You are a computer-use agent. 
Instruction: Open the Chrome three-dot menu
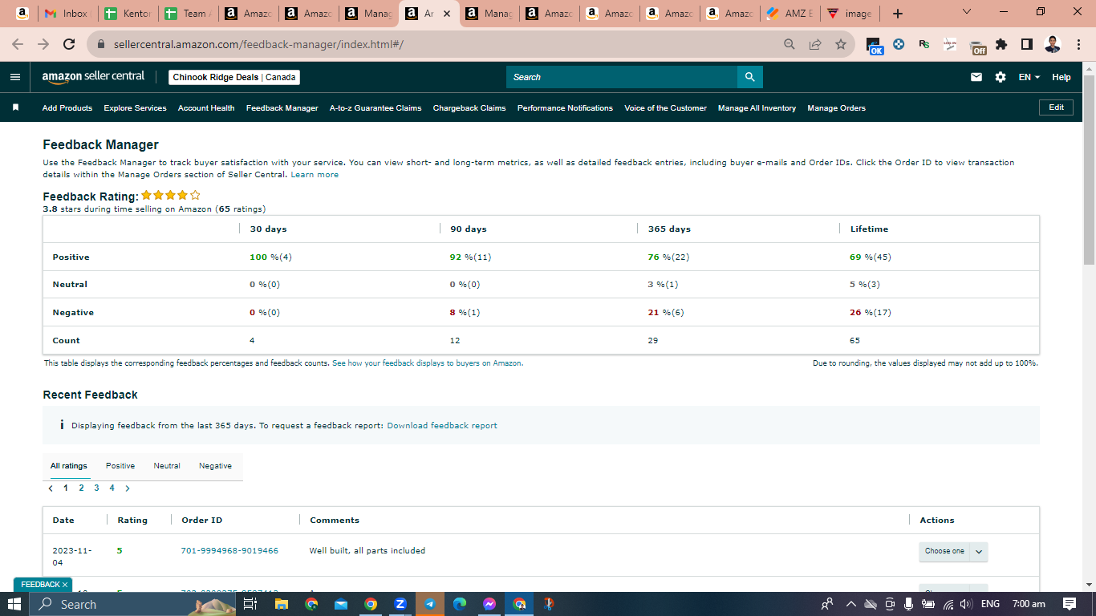(1078, 44)
